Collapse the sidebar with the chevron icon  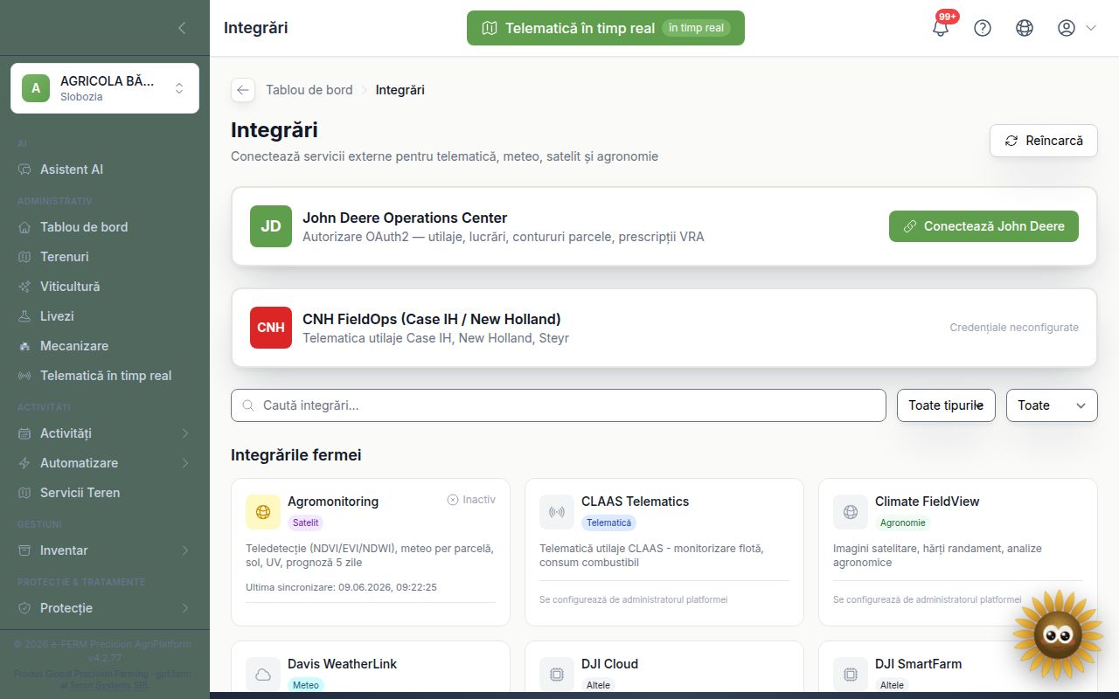point(182,28)
